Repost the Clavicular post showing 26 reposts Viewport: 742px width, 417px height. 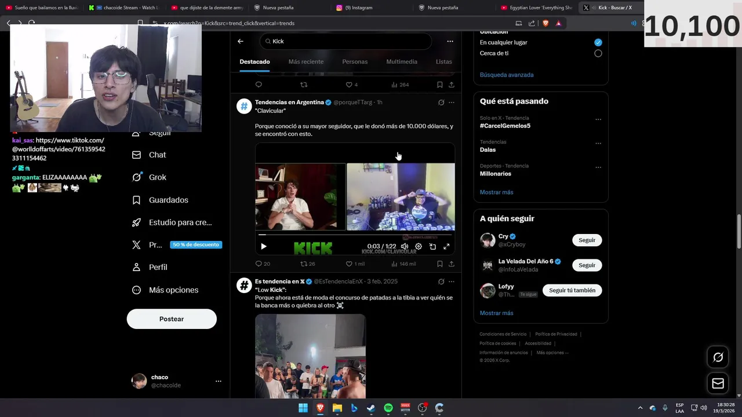tap(307, 264)
